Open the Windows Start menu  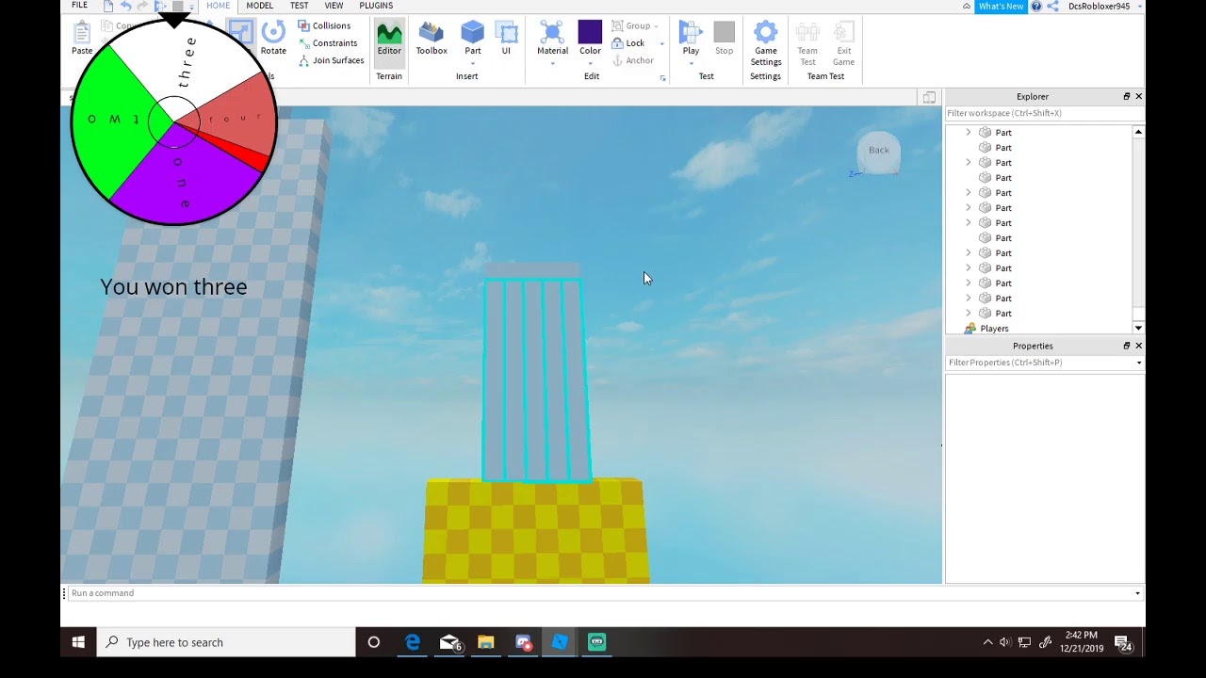(78, 642)
